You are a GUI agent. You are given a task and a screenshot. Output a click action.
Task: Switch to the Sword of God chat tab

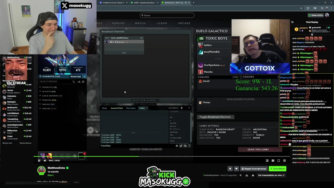click(117, 108)
